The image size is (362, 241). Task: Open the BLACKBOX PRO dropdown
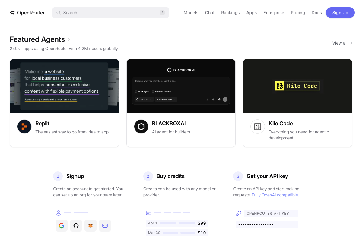click(x=166, y=99)
